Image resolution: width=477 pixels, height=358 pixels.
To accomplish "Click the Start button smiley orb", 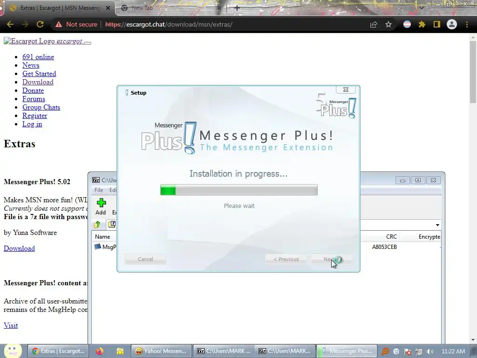I will pyautogui.click(x=13, y=351).
